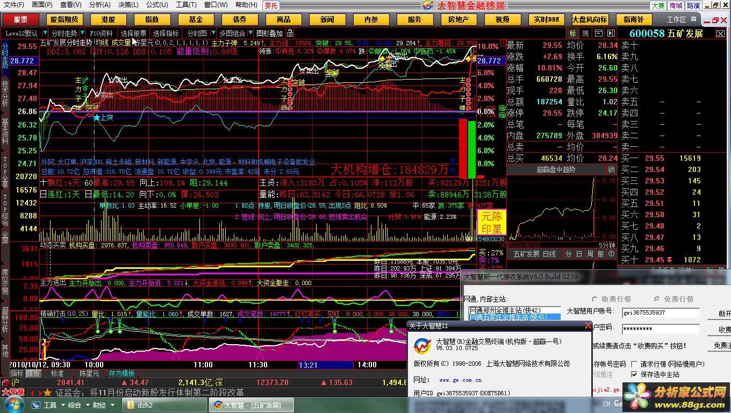Click 选择指标 toolbar item

point(166,33)
